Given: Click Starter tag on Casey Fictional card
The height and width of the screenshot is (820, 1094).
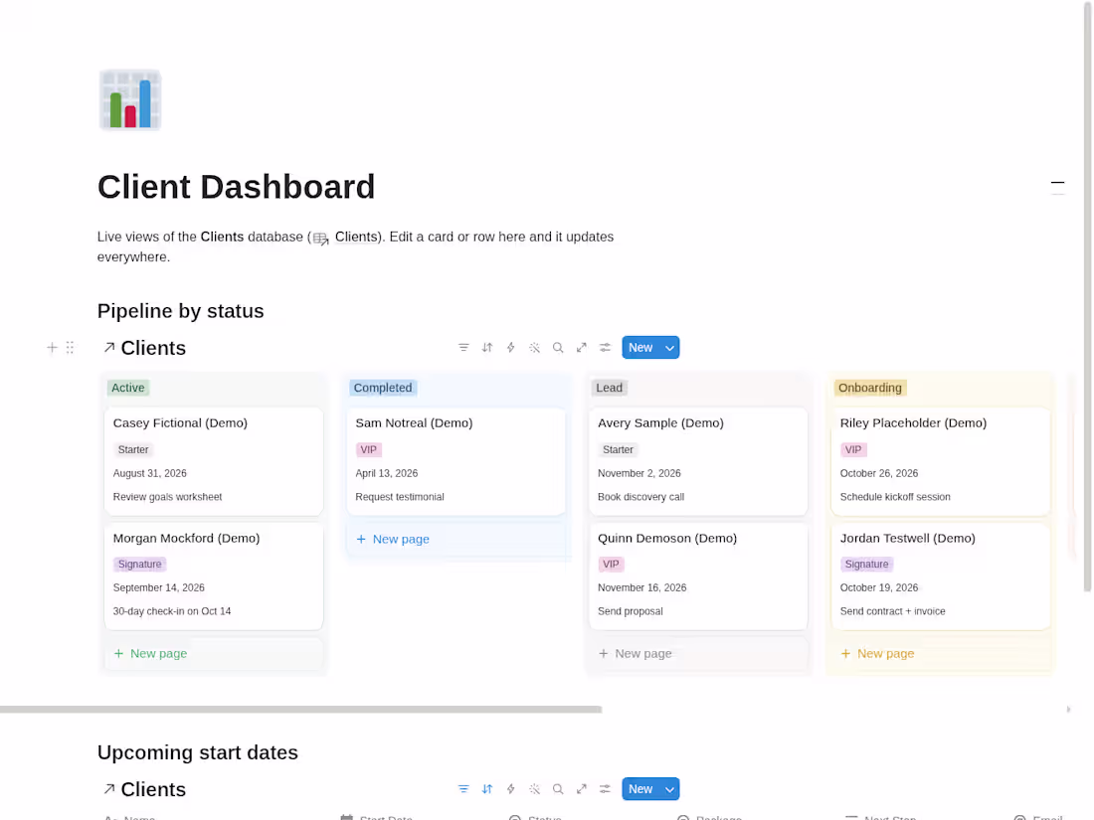Looking at the screenshot, I should pos(132,449).
